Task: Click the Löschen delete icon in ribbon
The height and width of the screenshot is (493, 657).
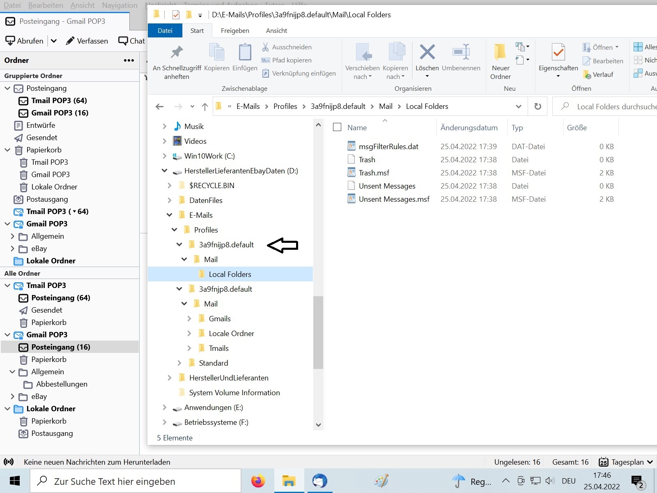Action: coord(427,53)
